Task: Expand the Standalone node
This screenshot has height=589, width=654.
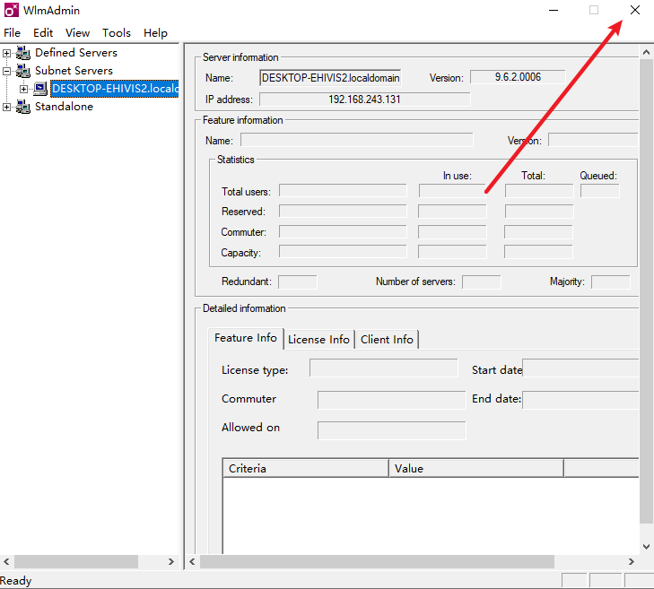Action: pos(7,107)
